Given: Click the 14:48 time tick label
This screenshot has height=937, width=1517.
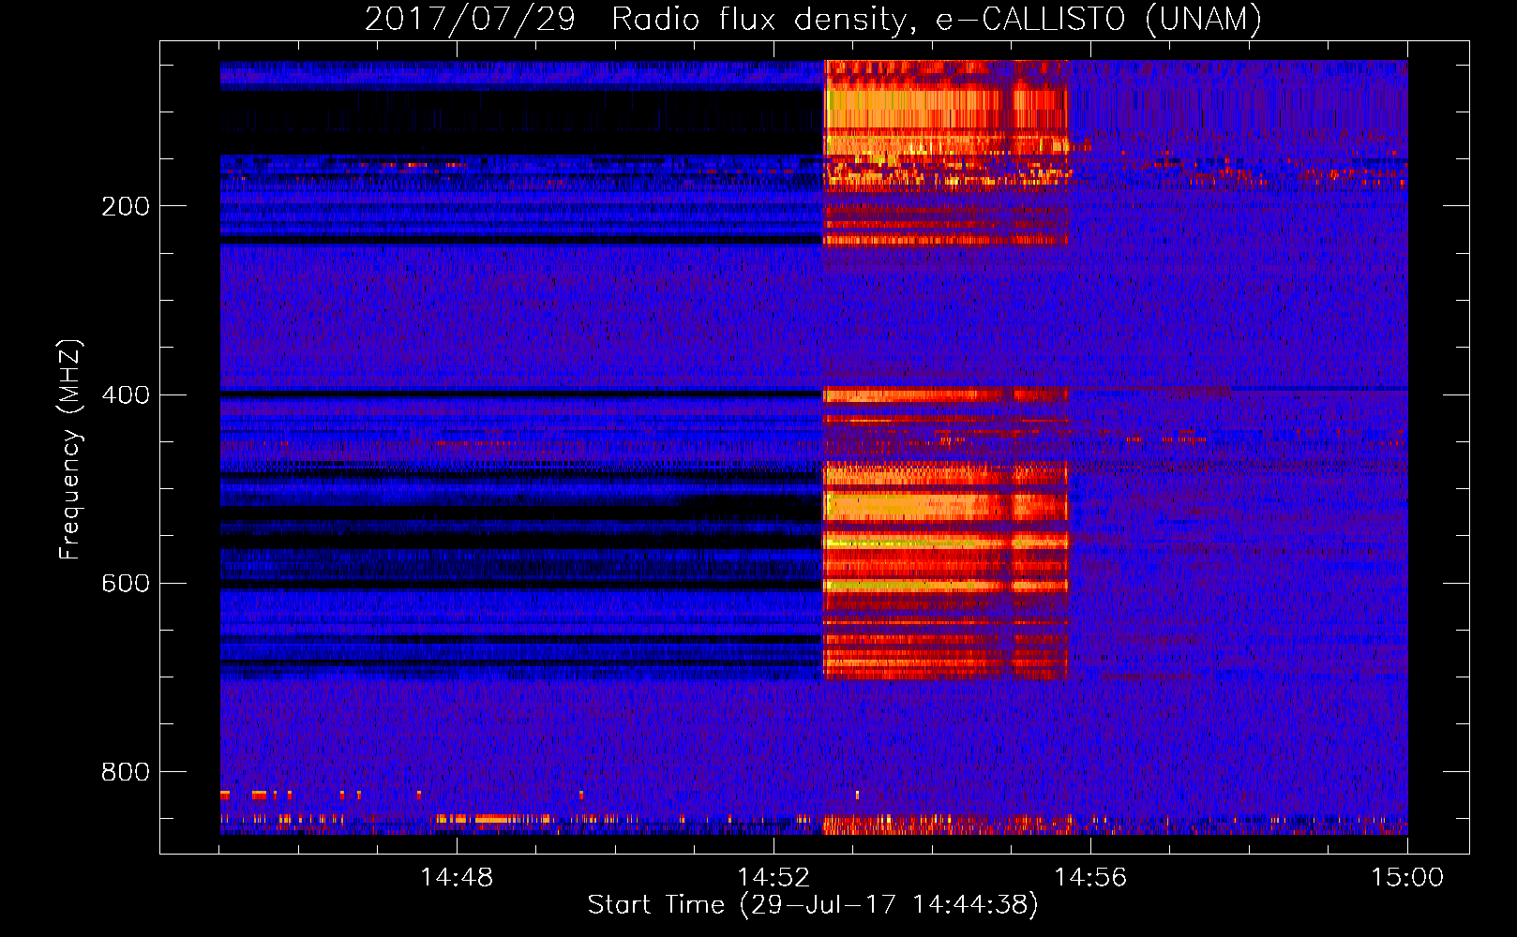Looking at the screenshot, I should click(x=457, y=878).
